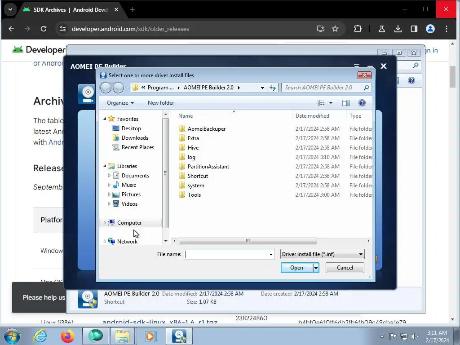This screenshot has width=460, height=345.
Task: Click the file list horizontal scrollbar
Action: 248,241
